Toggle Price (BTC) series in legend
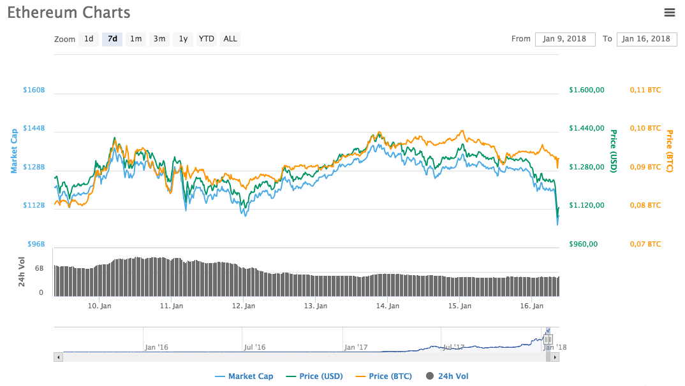 click(x=384, y=376)
